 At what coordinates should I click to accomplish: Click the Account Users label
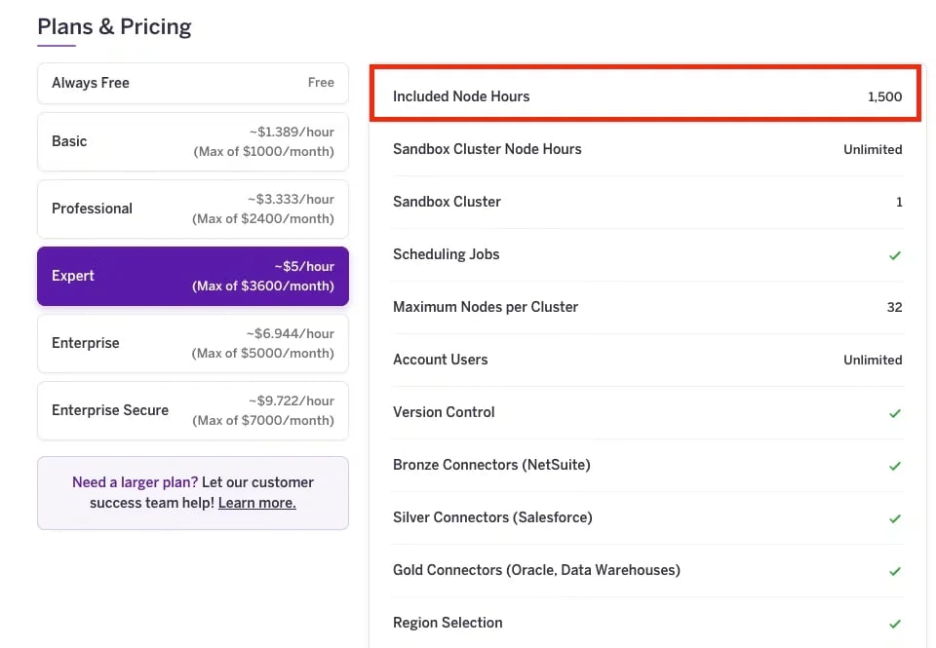(x=440, y=360)
